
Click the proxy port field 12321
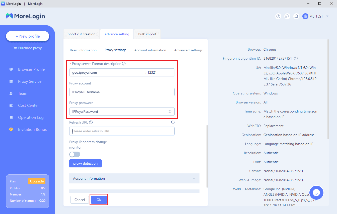160,72
